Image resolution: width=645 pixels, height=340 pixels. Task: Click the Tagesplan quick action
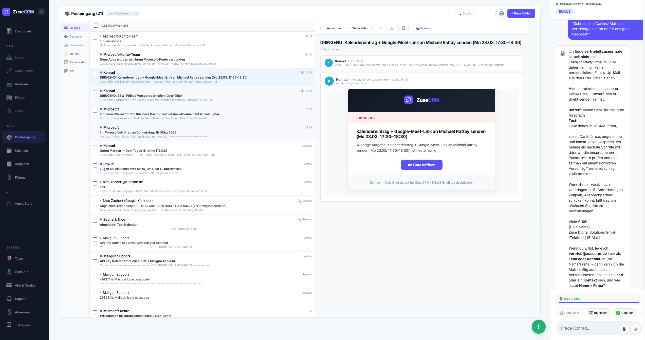[x=598, y=313]
